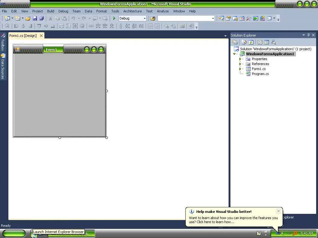Click the Cut scissors icon
Viewport: 318px width, 238px height.
51,18
